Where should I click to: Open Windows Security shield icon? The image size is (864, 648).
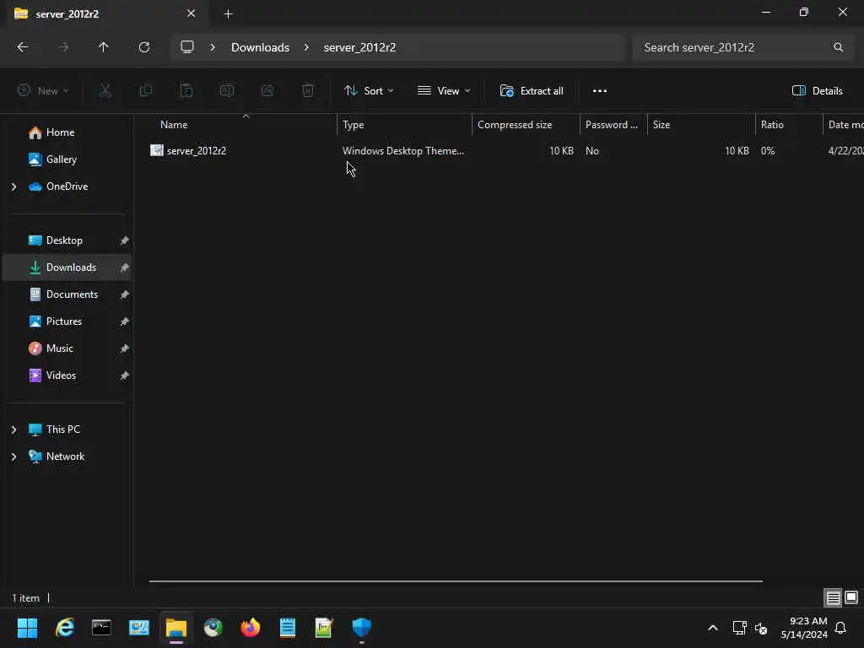pyautogui.click(x=361, y=628)
